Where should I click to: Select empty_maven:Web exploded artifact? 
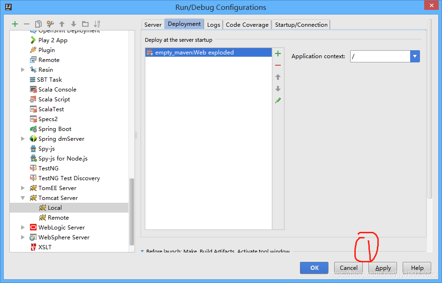click(209, 52)
